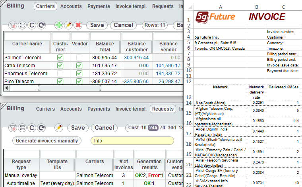Click the Carrier name filter input field

coord(27,36)
